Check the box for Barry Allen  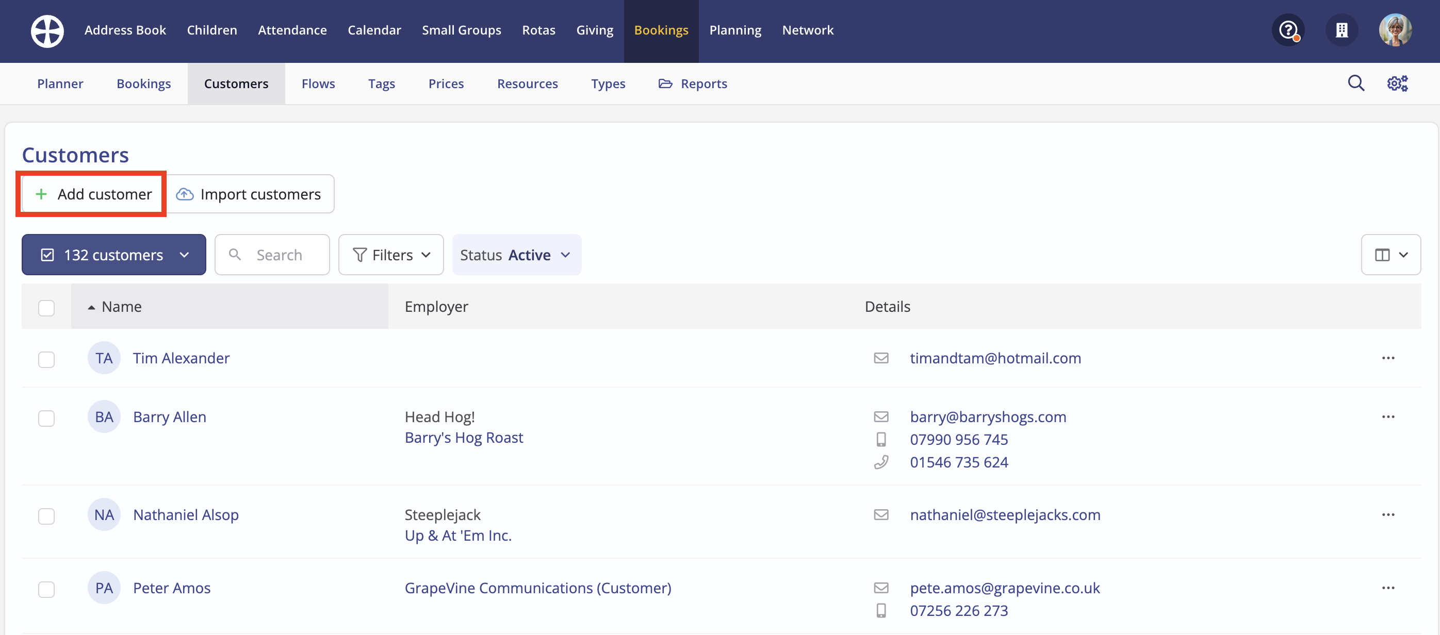pyautogui.click(x=46, y=417)
